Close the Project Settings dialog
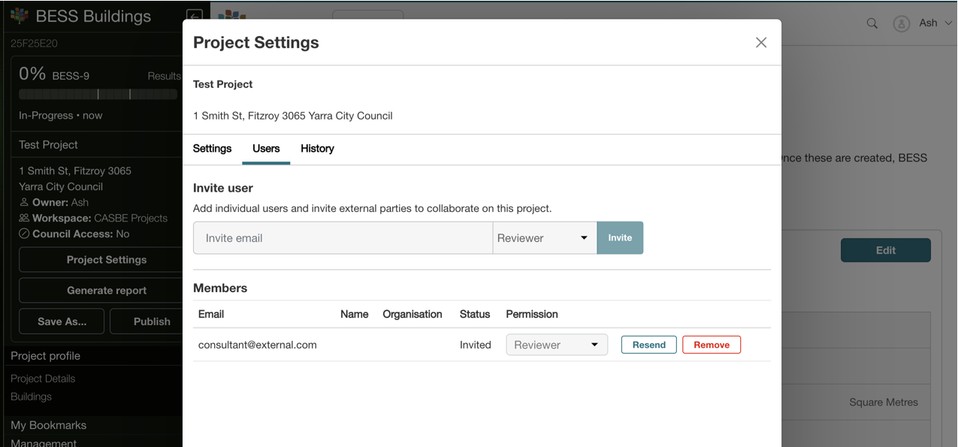This screenshot has height=447, width=958. (x=760, y=43)
